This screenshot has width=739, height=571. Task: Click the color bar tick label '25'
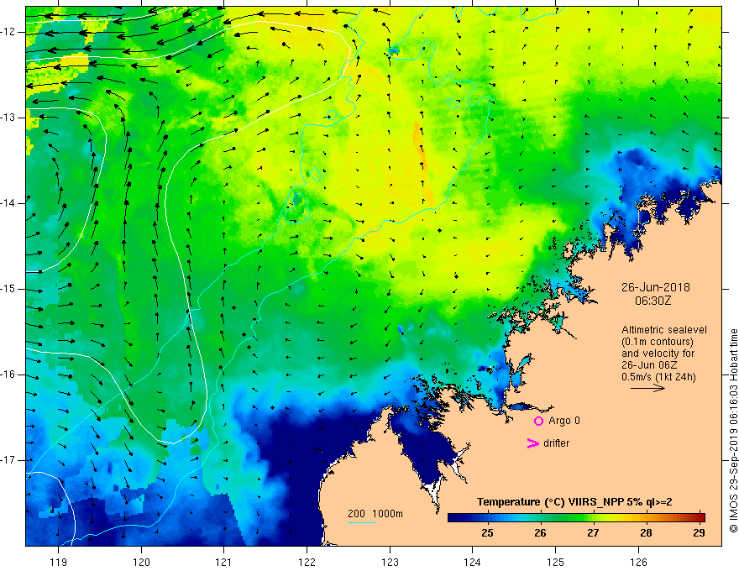[487, 533]
